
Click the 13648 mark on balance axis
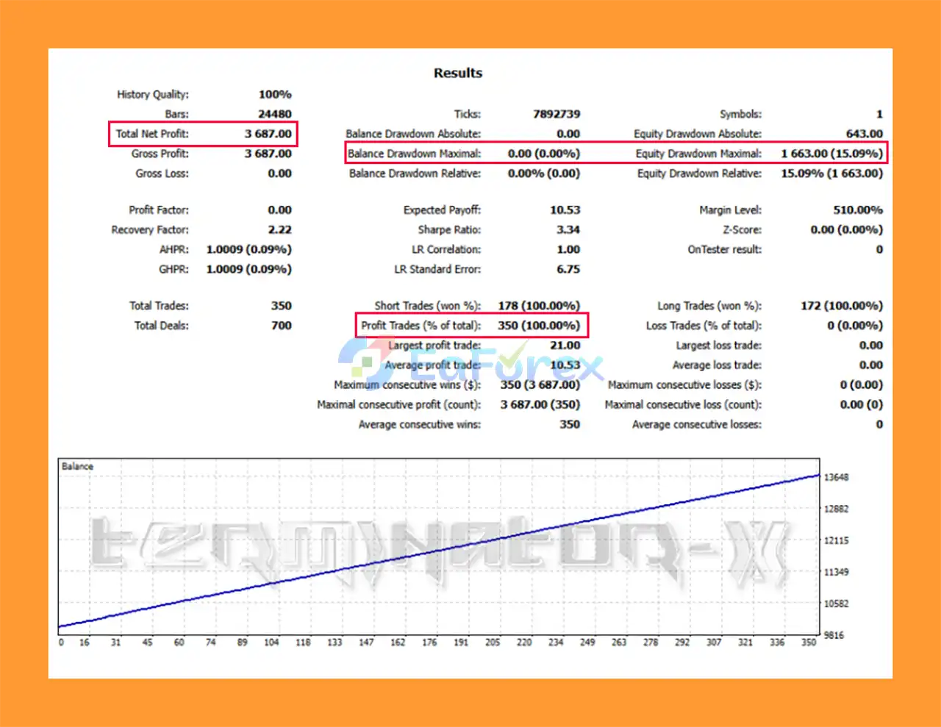(836, 478)
